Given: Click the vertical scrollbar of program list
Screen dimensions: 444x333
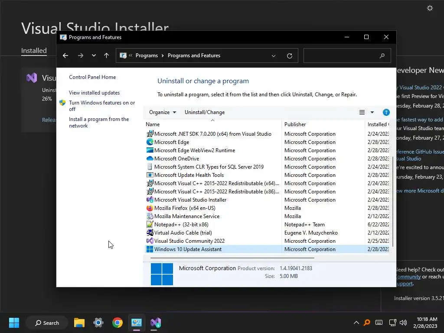Looking at the screenshot, I should pos(393,201).
